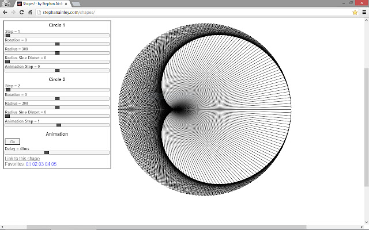The image size is (369, 230).
Task: Open favorite shape 02
Action: [x=35, y=164]
